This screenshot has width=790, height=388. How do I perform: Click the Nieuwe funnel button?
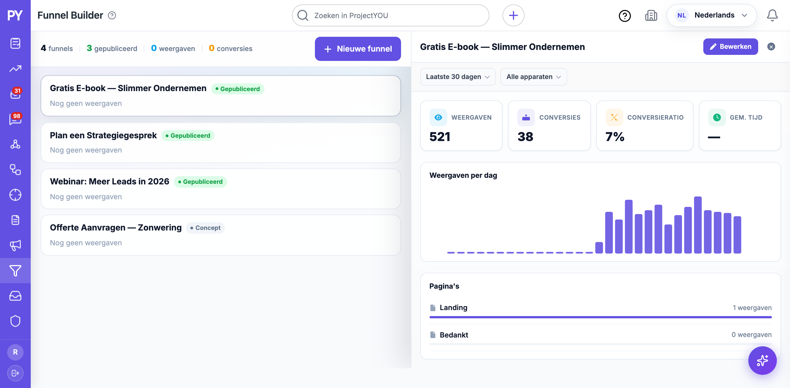[x=358, y=49]
